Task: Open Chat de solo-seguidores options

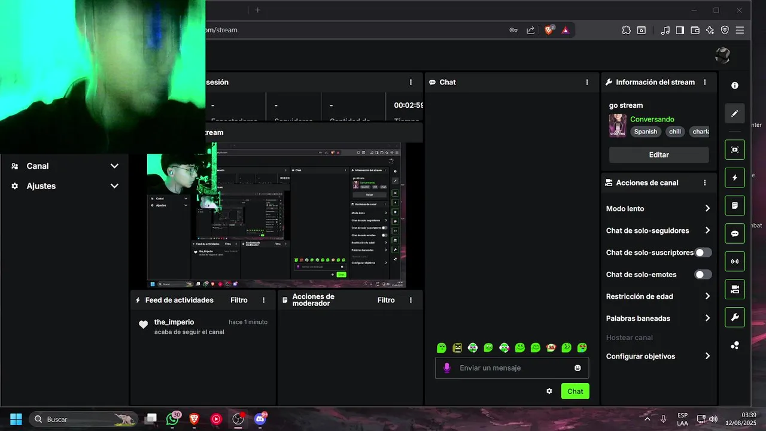Action: pos(658,230)
